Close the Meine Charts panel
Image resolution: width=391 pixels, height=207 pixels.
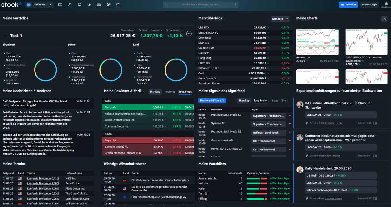click(x=384, y=19)
